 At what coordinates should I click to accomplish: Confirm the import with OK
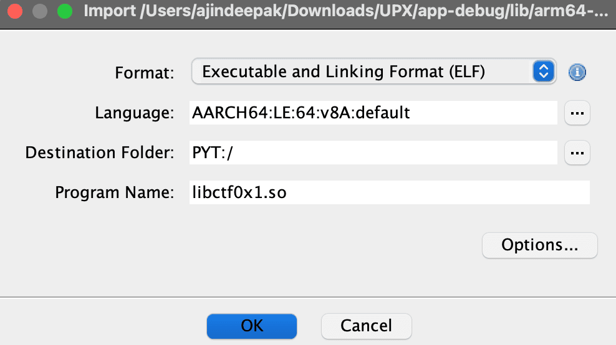pos(252,326)
